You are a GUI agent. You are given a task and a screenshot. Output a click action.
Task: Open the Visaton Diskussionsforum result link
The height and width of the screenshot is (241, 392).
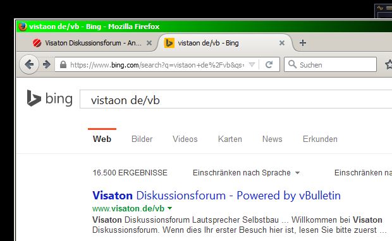pos(216,196)
